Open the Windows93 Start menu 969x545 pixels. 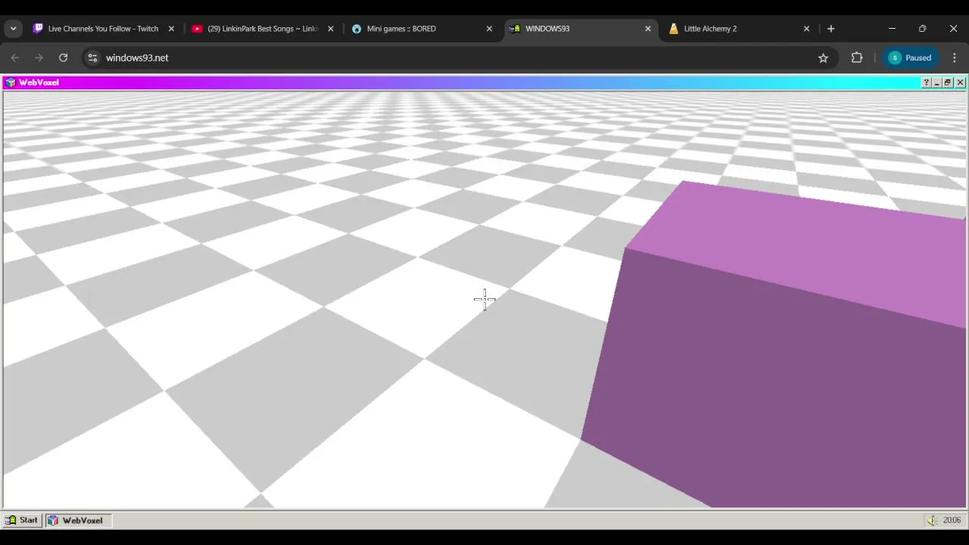[22, 520]
